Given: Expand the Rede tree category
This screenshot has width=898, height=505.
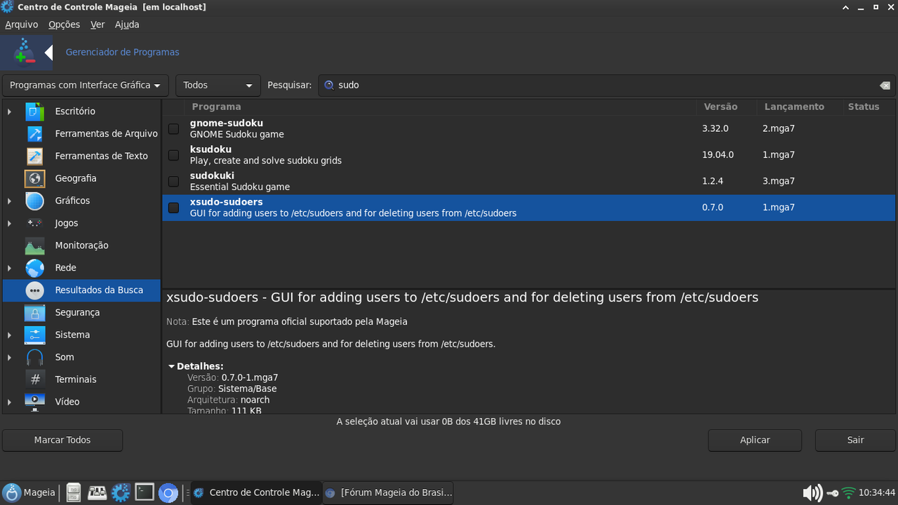Looking at the screenshot, I should tap(9, 268).
